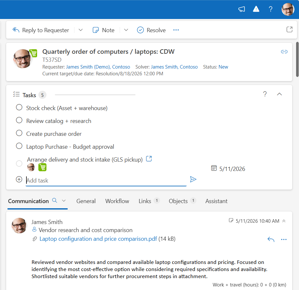The height and width of the screenshot is (290, 299).
Task: Click calendar icon beside 5/11/2026
Action: 214,168
